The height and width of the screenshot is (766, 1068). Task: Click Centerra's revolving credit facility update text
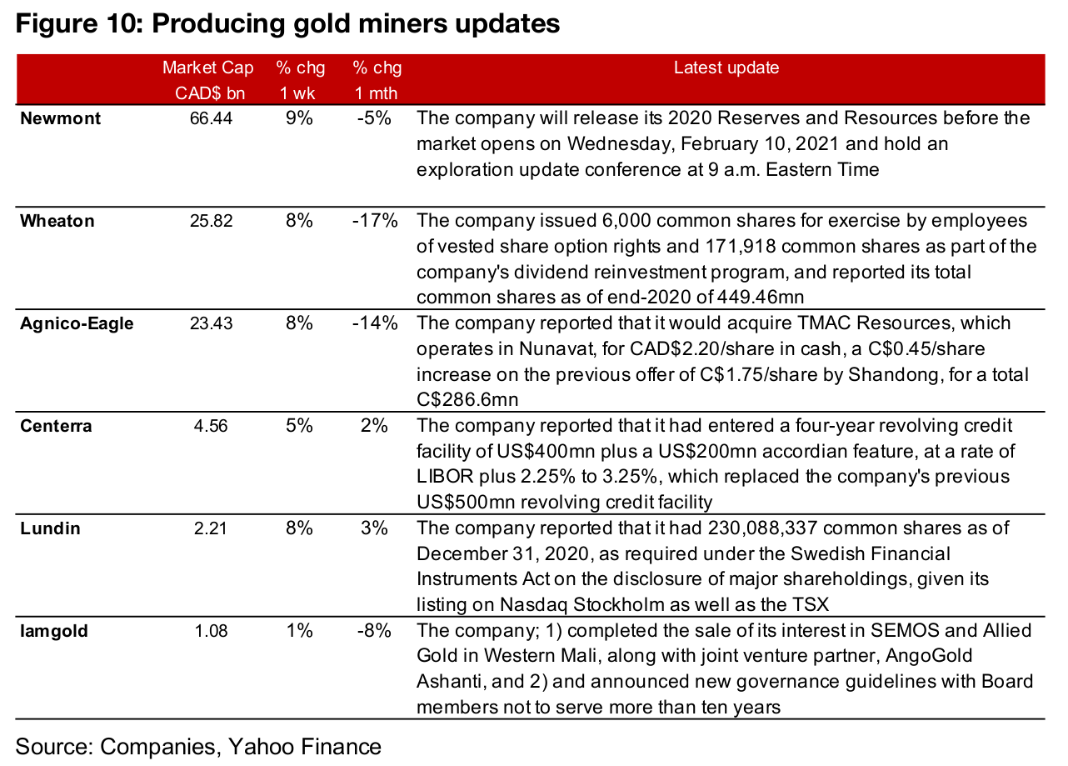point(715,463)
